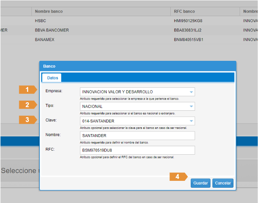Select the orange step 3 marker
The height and width of the screenshot is (203, 258).
click(28, 120)
